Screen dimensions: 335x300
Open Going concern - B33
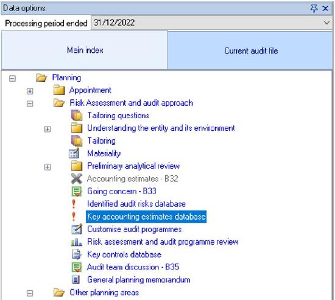(122, 191)
